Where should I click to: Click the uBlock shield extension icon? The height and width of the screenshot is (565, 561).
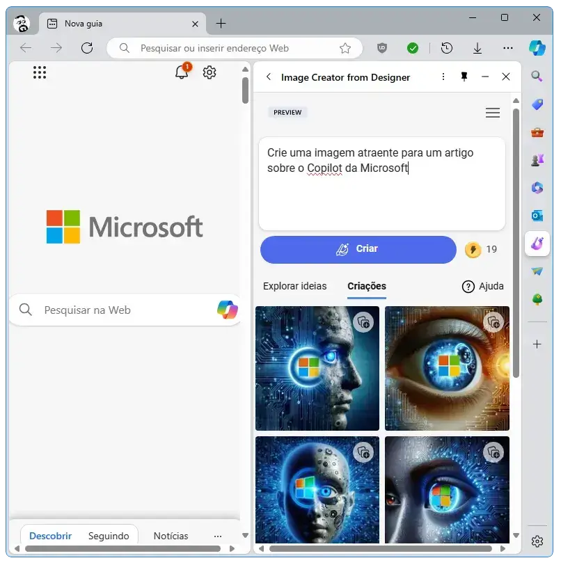(382, 48)
